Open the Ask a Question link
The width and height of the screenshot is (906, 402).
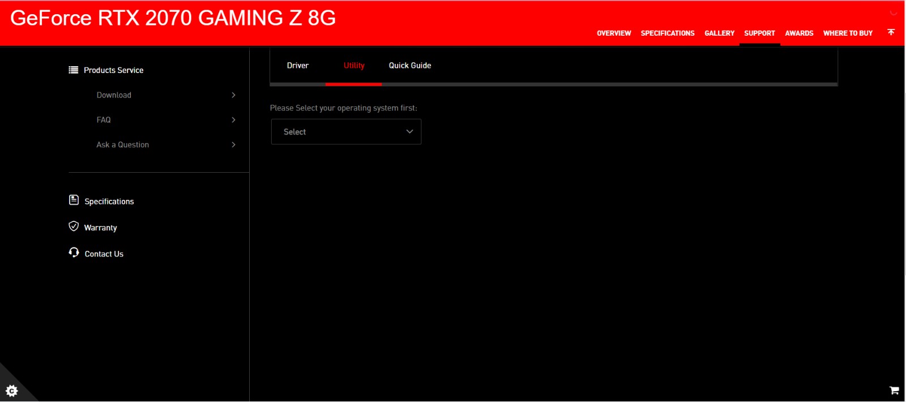(x=123, y=145)
